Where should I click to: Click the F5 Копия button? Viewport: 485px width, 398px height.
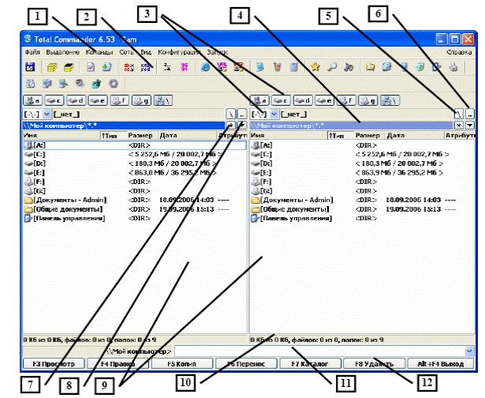pyautogui.click(x=182, y=363)
